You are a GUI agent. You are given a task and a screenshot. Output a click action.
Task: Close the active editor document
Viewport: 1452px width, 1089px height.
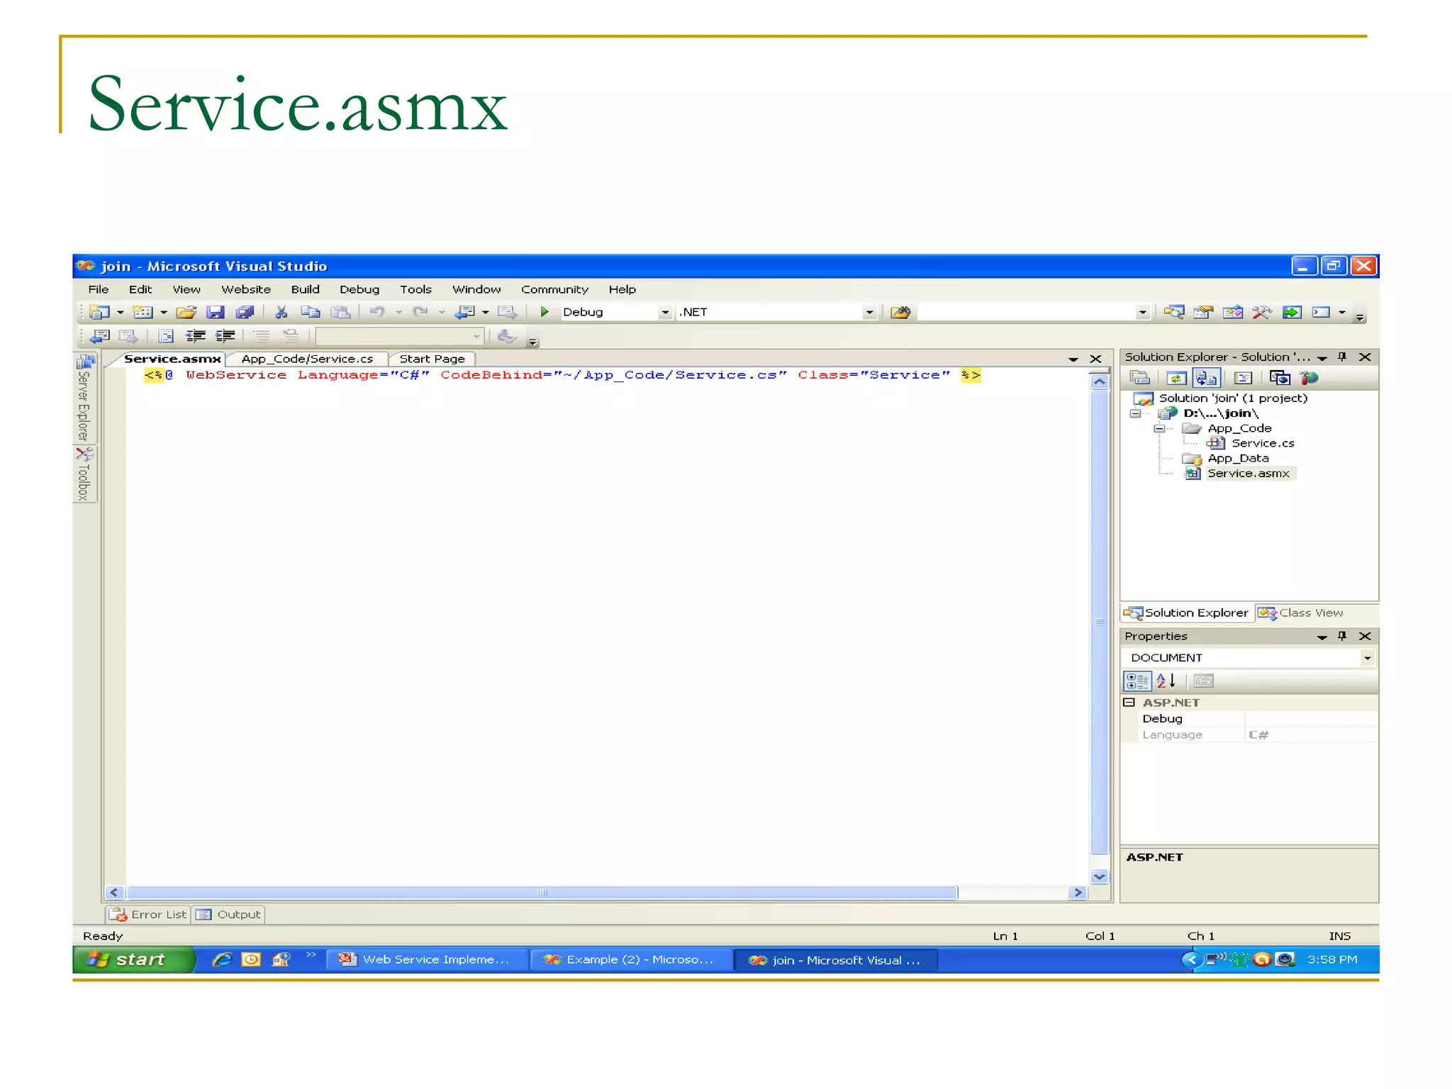[1095, 359]
